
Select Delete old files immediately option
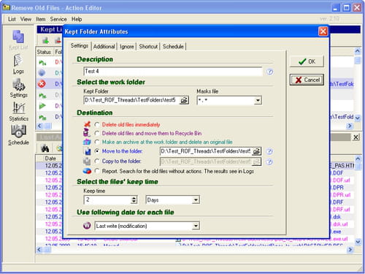[x=97, y=125]
